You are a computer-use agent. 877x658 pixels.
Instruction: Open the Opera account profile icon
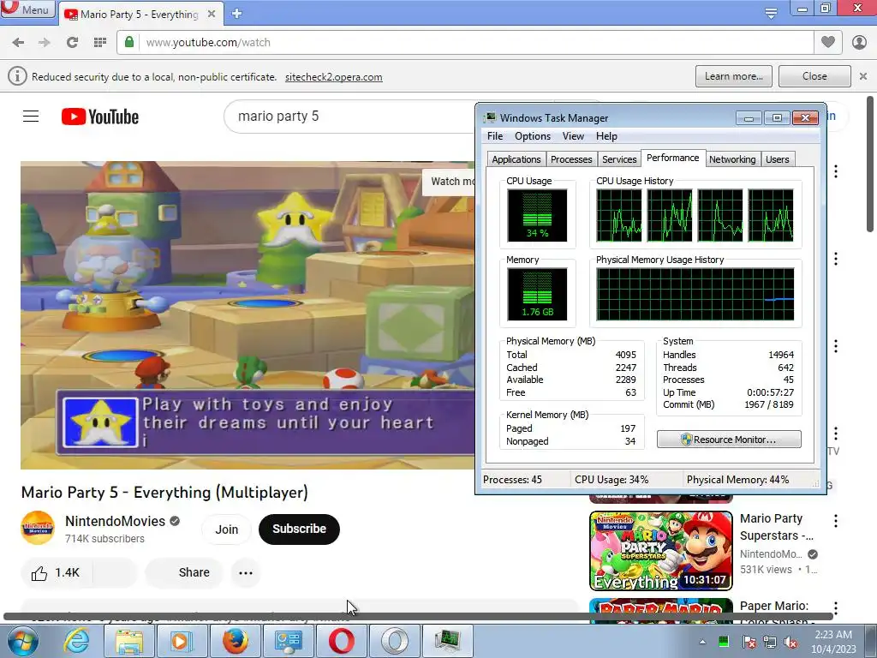click(x=858, y=43)
